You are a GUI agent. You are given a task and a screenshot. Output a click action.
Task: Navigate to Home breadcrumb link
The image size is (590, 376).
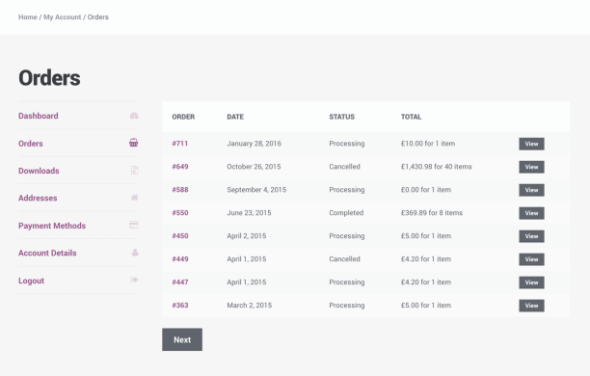(x=28, y=17)
